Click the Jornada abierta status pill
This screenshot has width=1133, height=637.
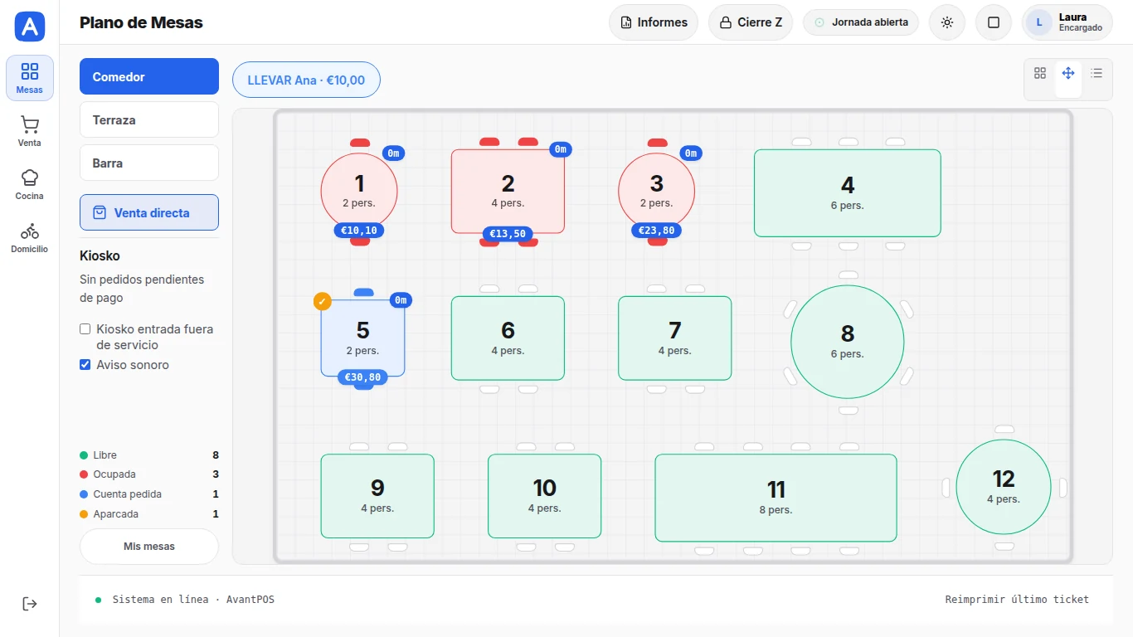[861, 22]
